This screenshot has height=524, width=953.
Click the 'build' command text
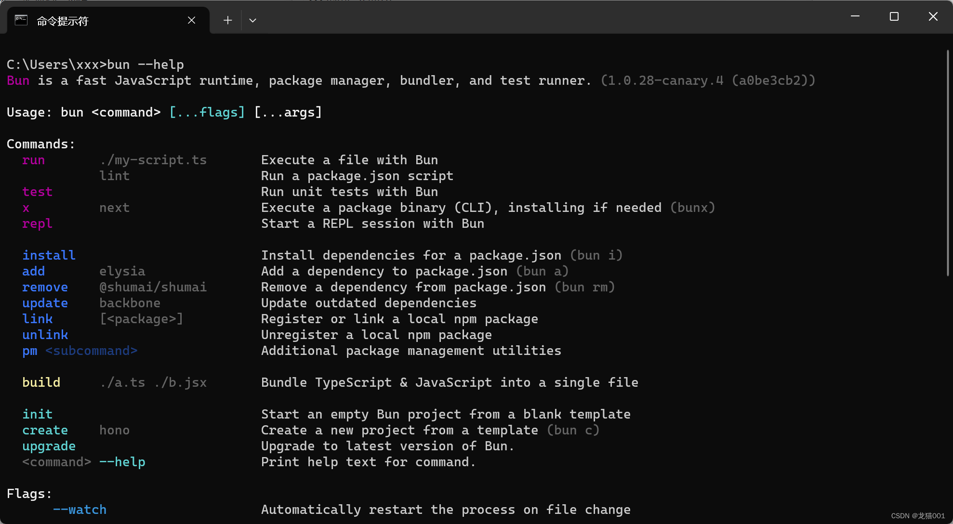point(41,382)
